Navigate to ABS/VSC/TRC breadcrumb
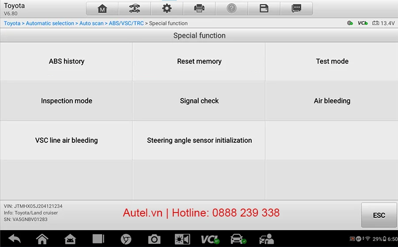This screenshot has width=398, height=247. (x=126, y=23)
